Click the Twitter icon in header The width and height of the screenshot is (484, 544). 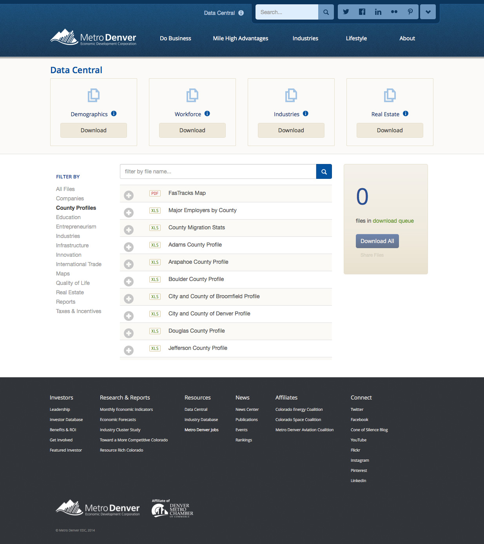pyautogui.click(x=346, y=12)
